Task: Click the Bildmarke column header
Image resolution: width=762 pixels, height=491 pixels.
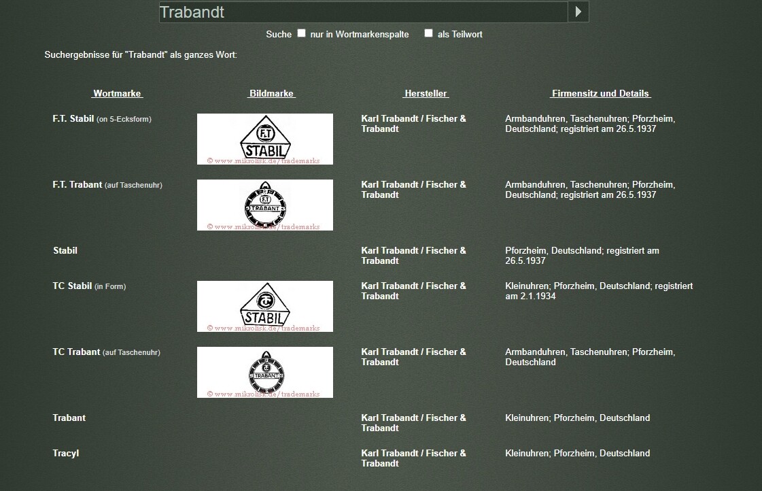Action: (x=272, y=93)
